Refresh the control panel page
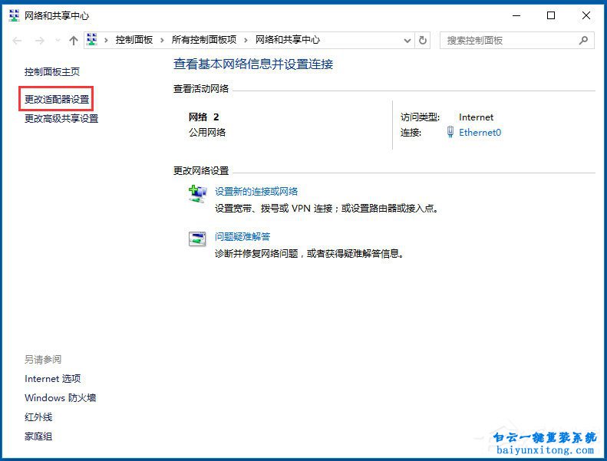 (423, 40)
